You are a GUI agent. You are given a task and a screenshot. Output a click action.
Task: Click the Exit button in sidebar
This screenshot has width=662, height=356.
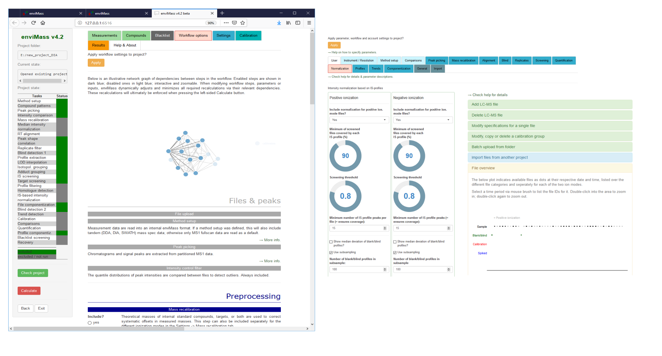coord(41,309)
